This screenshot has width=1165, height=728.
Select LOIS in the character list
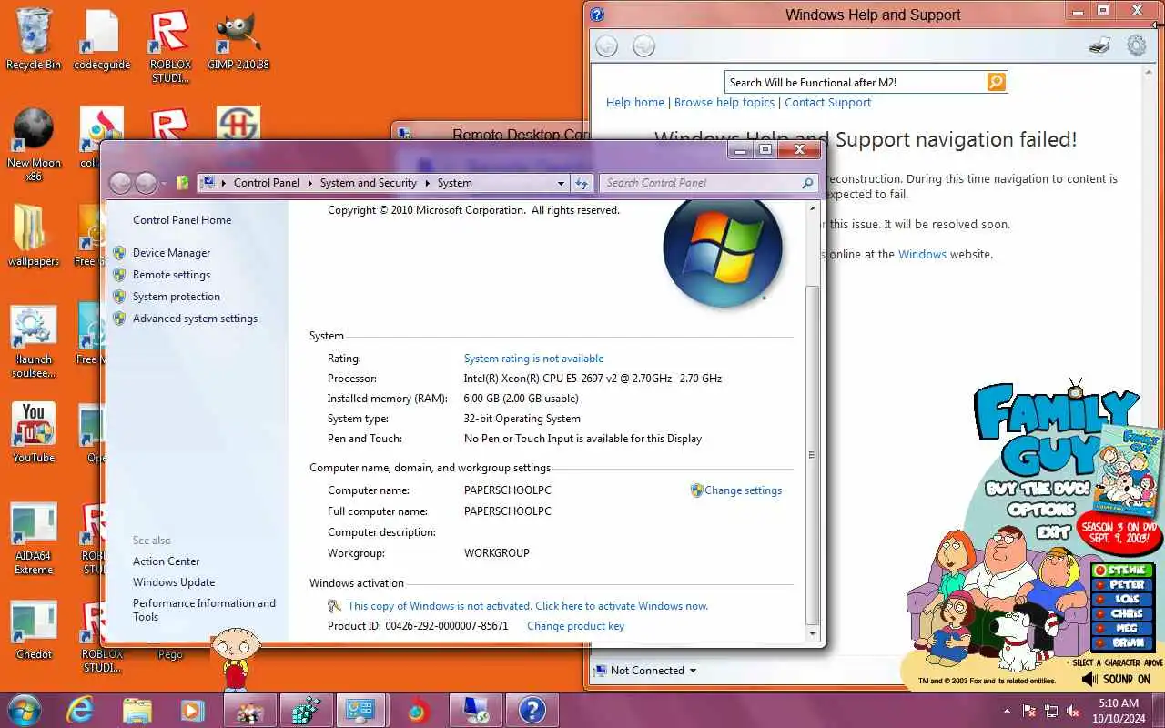coord(1122,600)
